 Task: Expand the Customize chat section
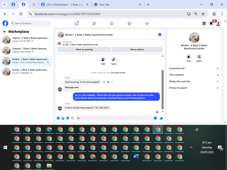[194, 68]
